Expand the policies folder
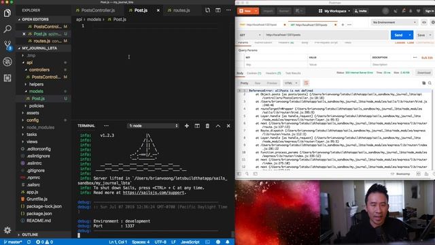This screenshot has width=435, height=245. pyautogui.click(x=36, y=106)
